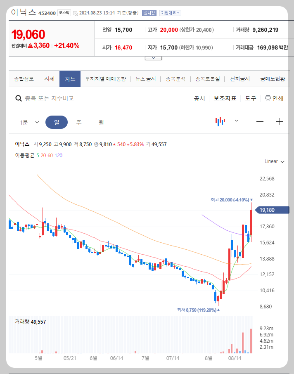Select the candlestick chart style icon
Viewport: 294px width, 374px height.
coord(220,121)
